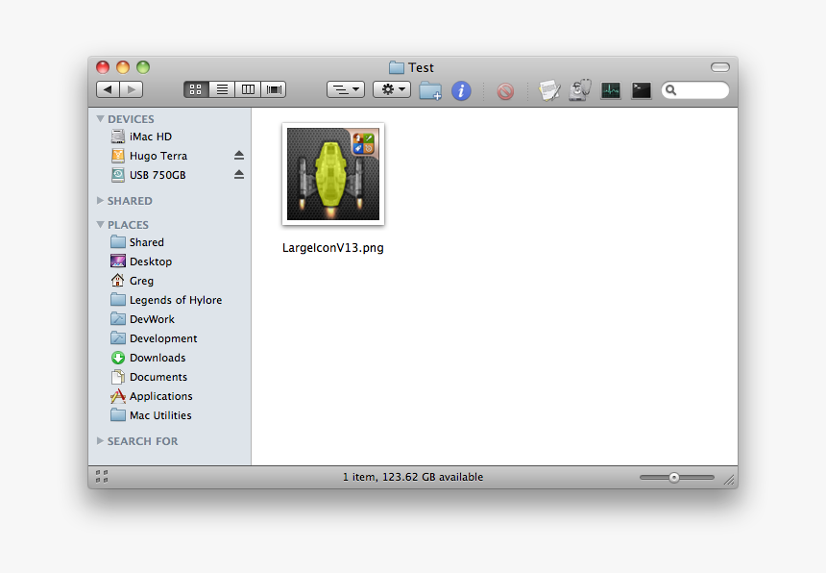Launch Activity Monitor from the toolbar
Screen dimensions: 826x573
[x=610, y=89]
